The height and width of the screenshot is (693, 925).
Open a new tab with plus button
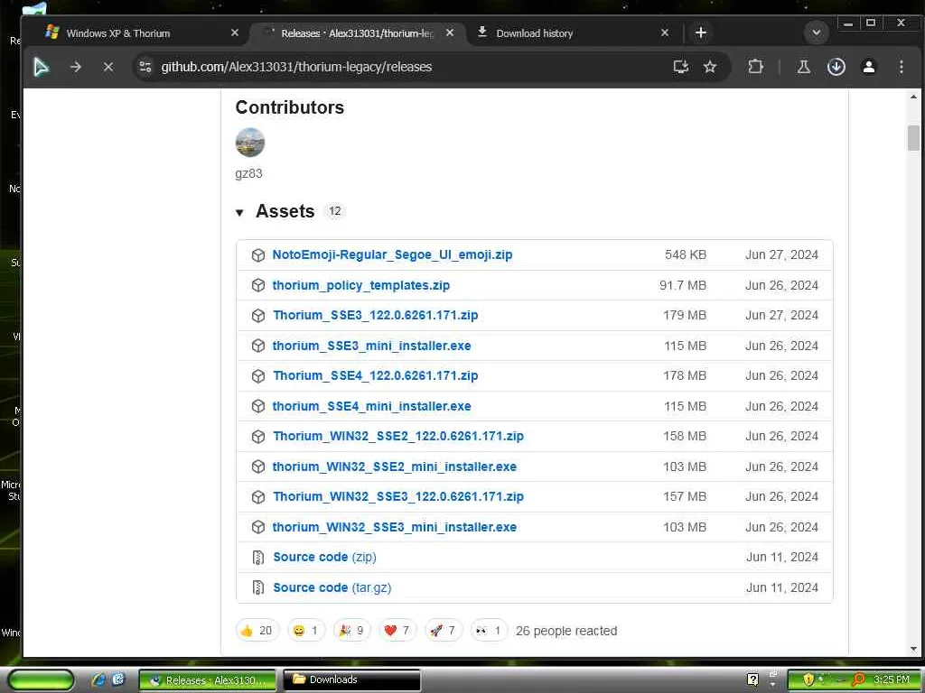(x=701, y=33)
